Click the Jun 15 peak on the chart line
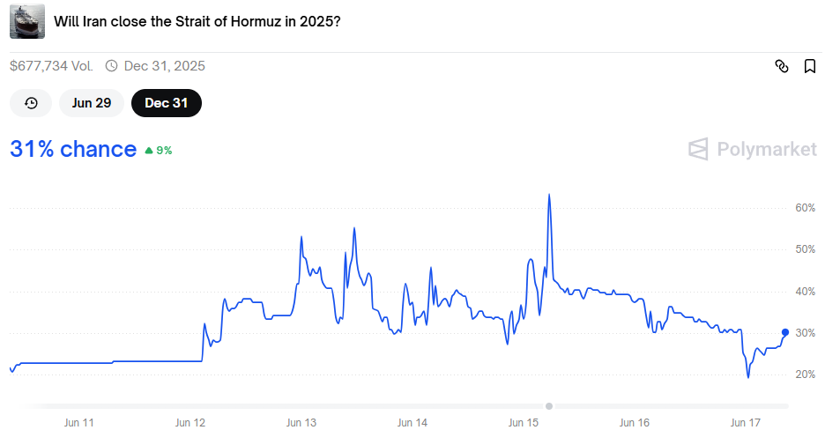 point(549,196)
